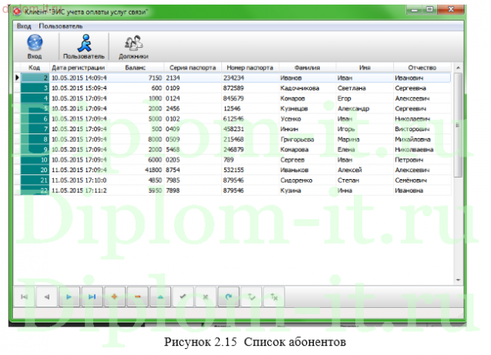Open the Вход menu
This screenshot has width=491, height=355.
point(24,25)
